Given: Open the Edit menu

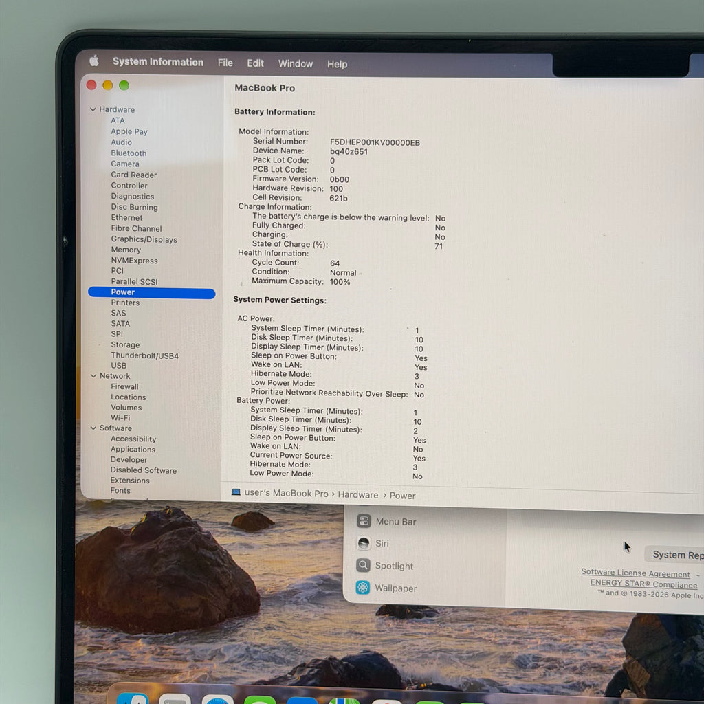Looking at the screenshot, I should pyautogui.click(x=256, y=63).
